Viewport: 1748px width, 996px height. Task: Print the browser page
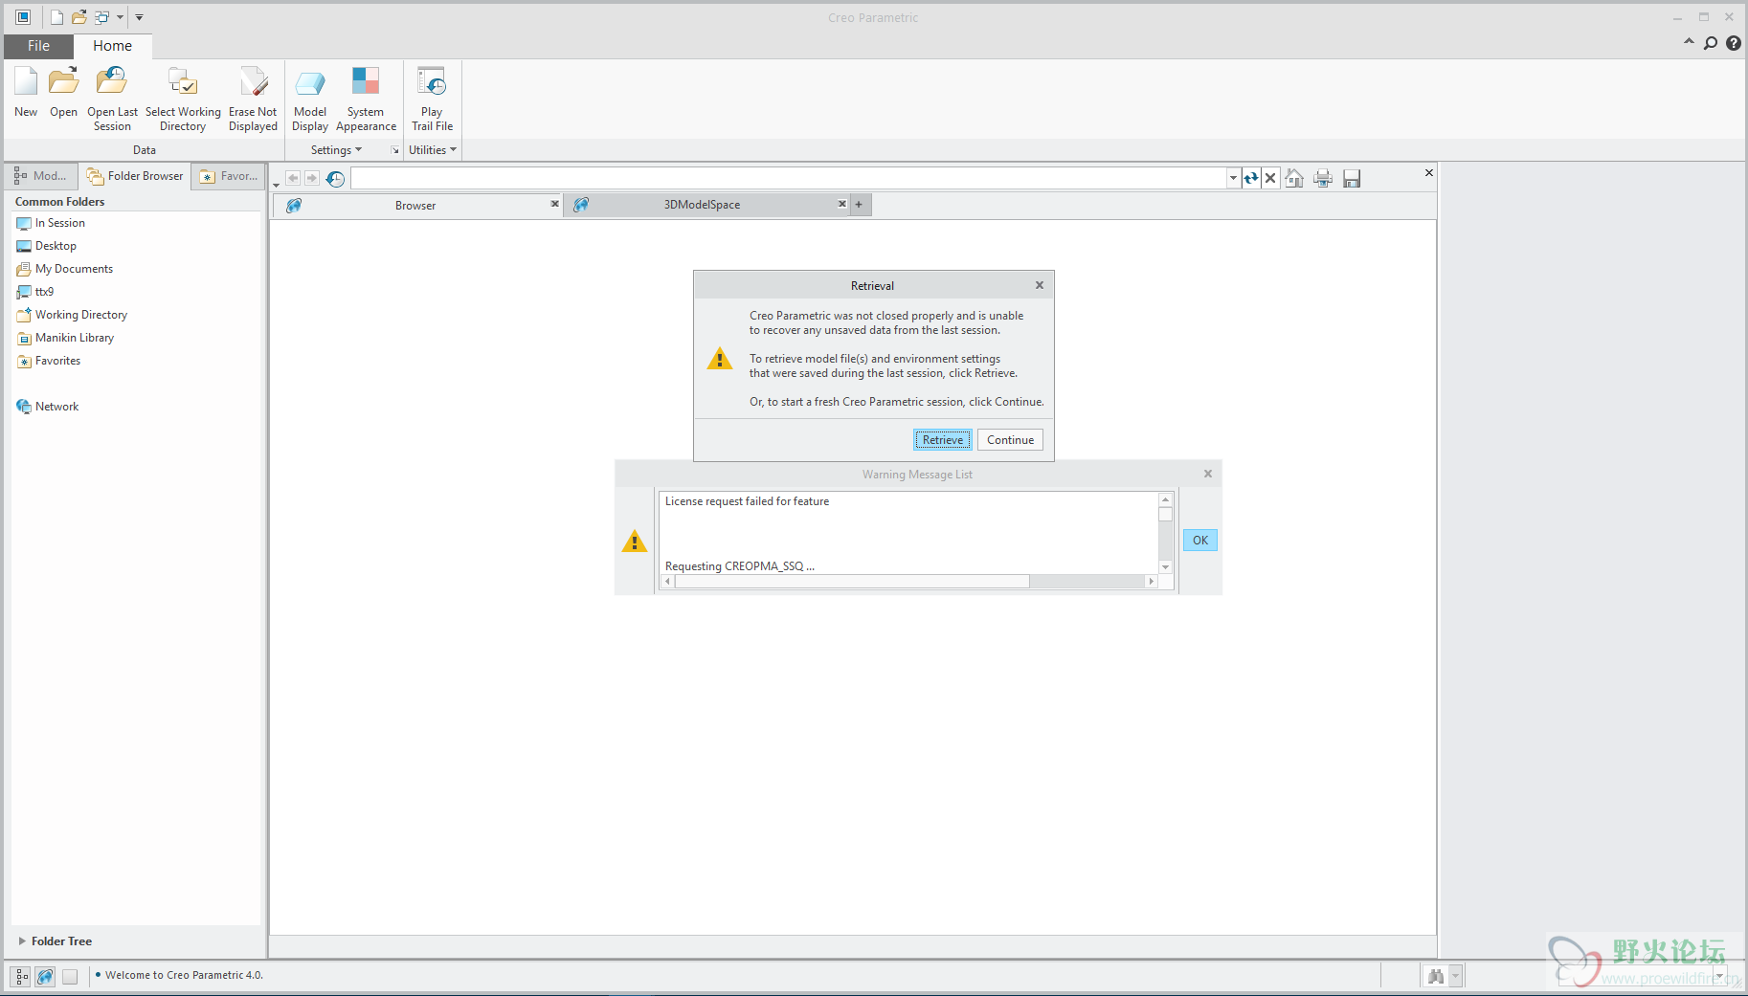click(x=1323, y=178)
